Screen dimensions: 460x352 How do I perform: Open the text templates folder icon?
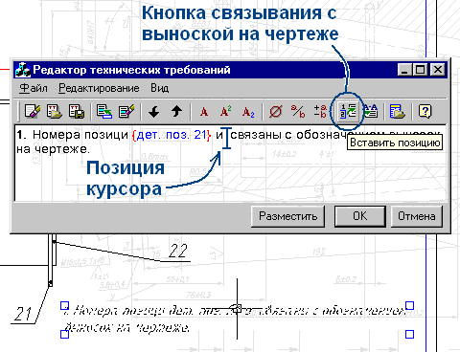[398, 112]
